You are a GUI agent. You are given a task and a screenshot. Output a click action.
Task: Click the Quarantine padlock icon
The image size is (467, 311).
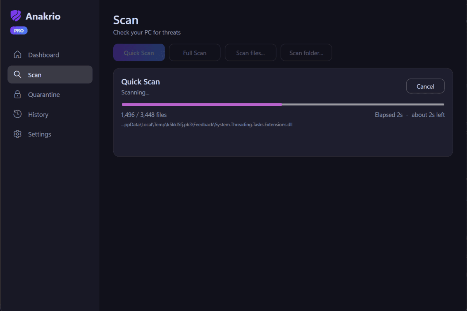pos(17,94)
